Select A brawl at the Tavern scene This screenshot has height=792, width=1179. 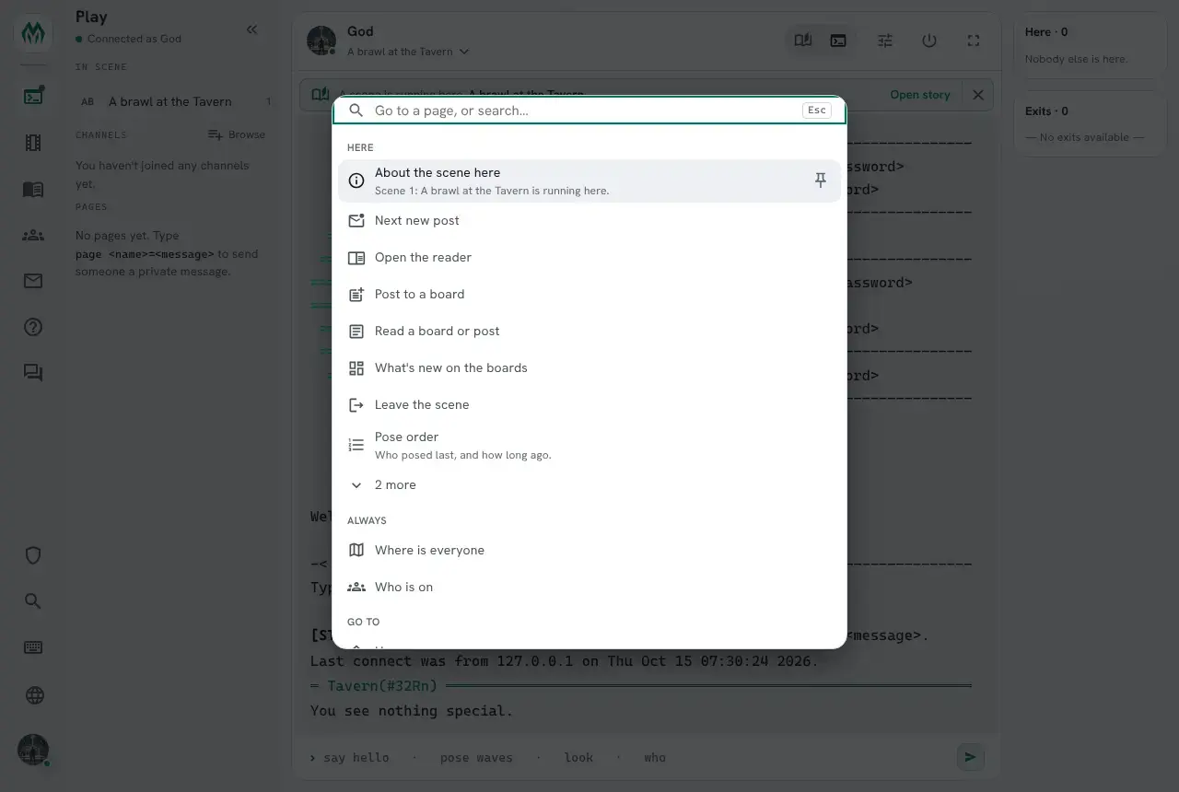pos(175,101)
